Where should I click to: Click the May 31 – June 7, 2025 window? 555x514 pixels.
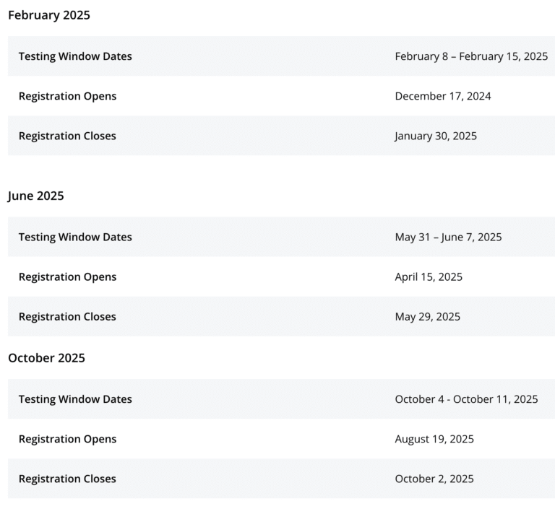click(x=448, y=238)
